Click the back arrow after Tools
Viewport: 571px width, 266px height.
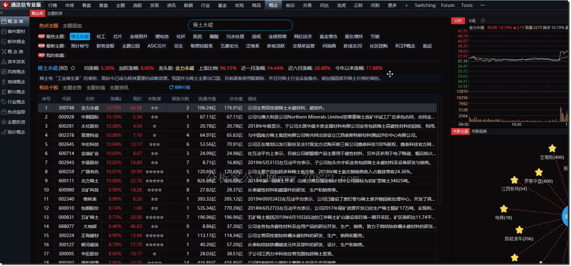[483, 5]
